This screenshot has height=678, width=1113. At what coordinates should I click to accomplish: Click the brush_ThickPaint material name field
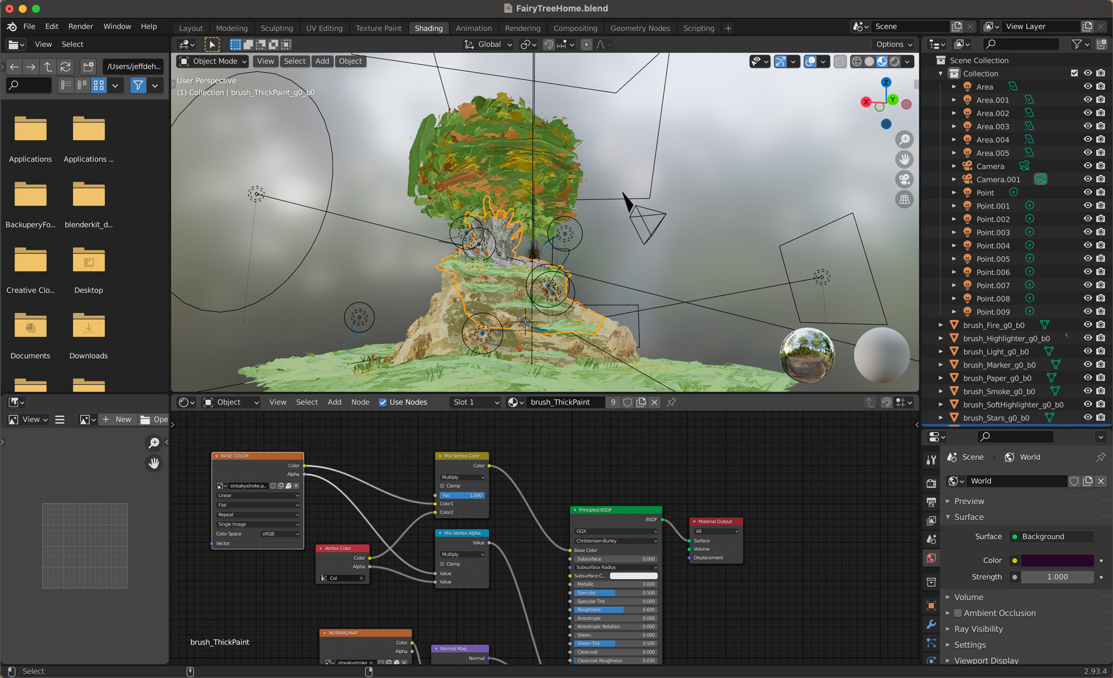[565, 402]
